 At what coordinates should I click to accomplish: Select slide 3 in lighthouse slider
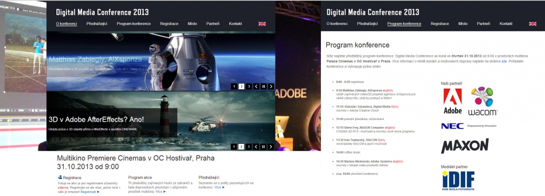(249, 147)
